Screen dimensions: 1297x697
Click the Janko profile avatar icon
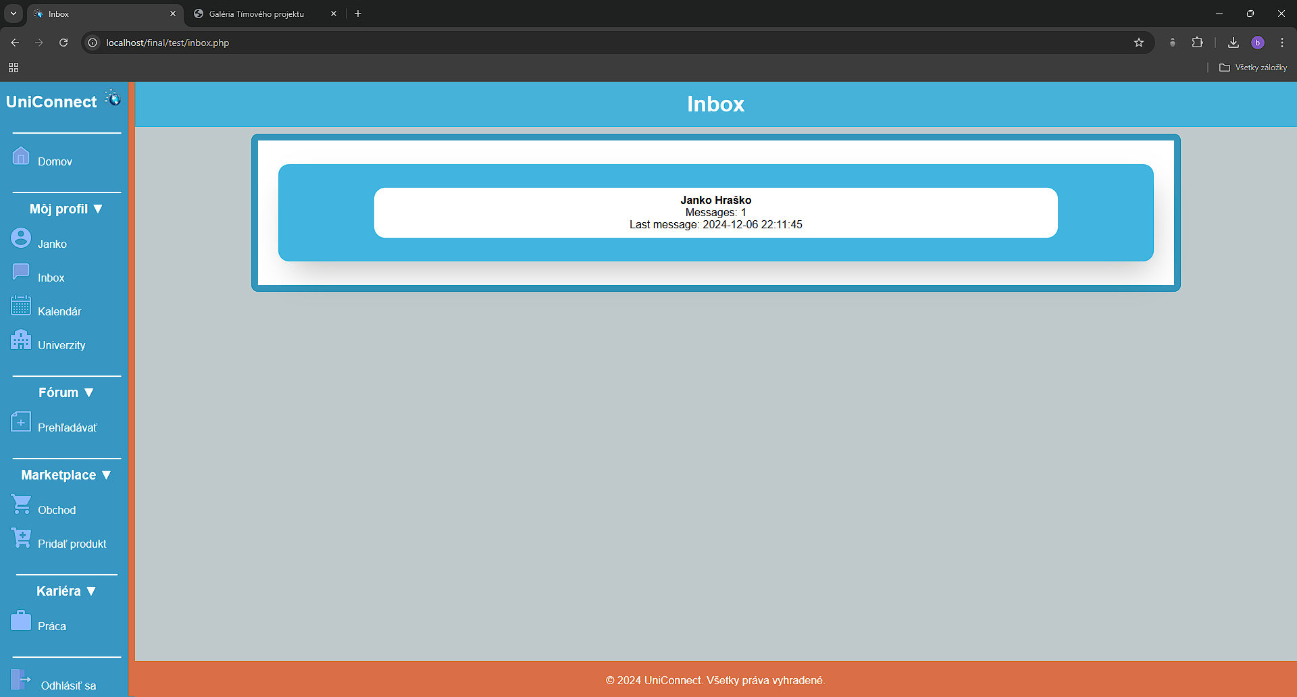(21, 238)
